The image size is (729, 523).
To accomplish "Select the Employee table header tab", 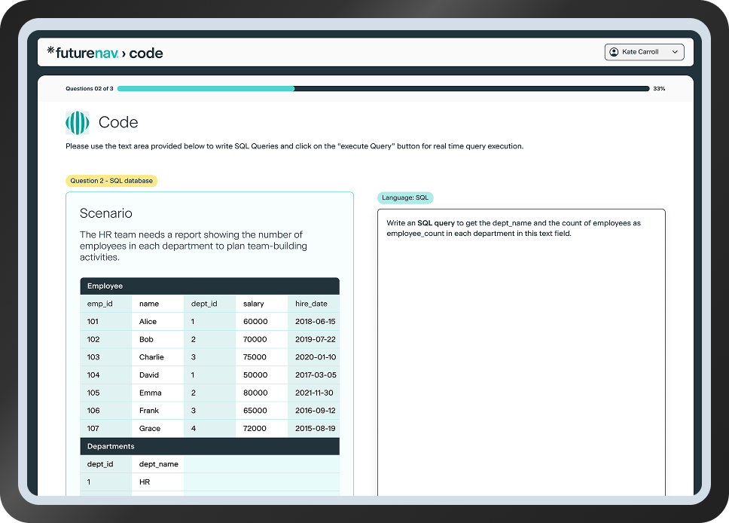I will [105, 286].
